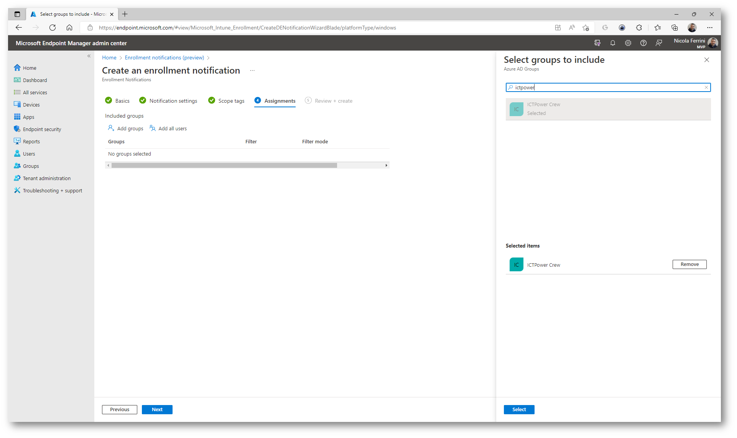Viewport: 737px width, 438px height.
Task: Open the Devices sidebar item
Action: pyautogui.click(x=31, y=105)
